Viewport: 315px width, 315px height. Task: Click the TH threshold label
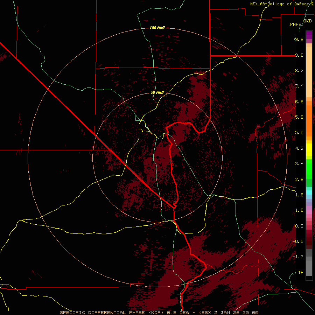point(301,273)
